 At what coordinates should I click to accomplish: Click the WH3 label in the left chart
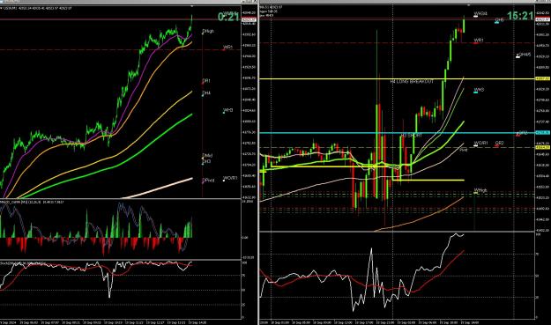coord(228,110)
